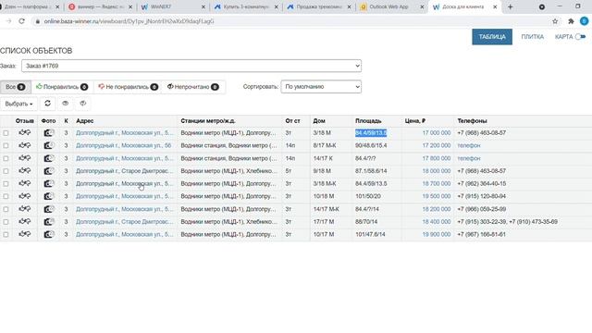
Task: Tick the checkbox for the 3/18 М row
Action: [x=6, y=133]
